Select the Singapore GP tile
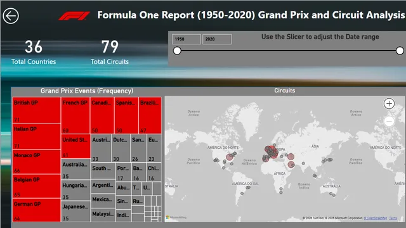Viewport: 406px width, 228px height. pyautogui.click(x=123, y=202)
